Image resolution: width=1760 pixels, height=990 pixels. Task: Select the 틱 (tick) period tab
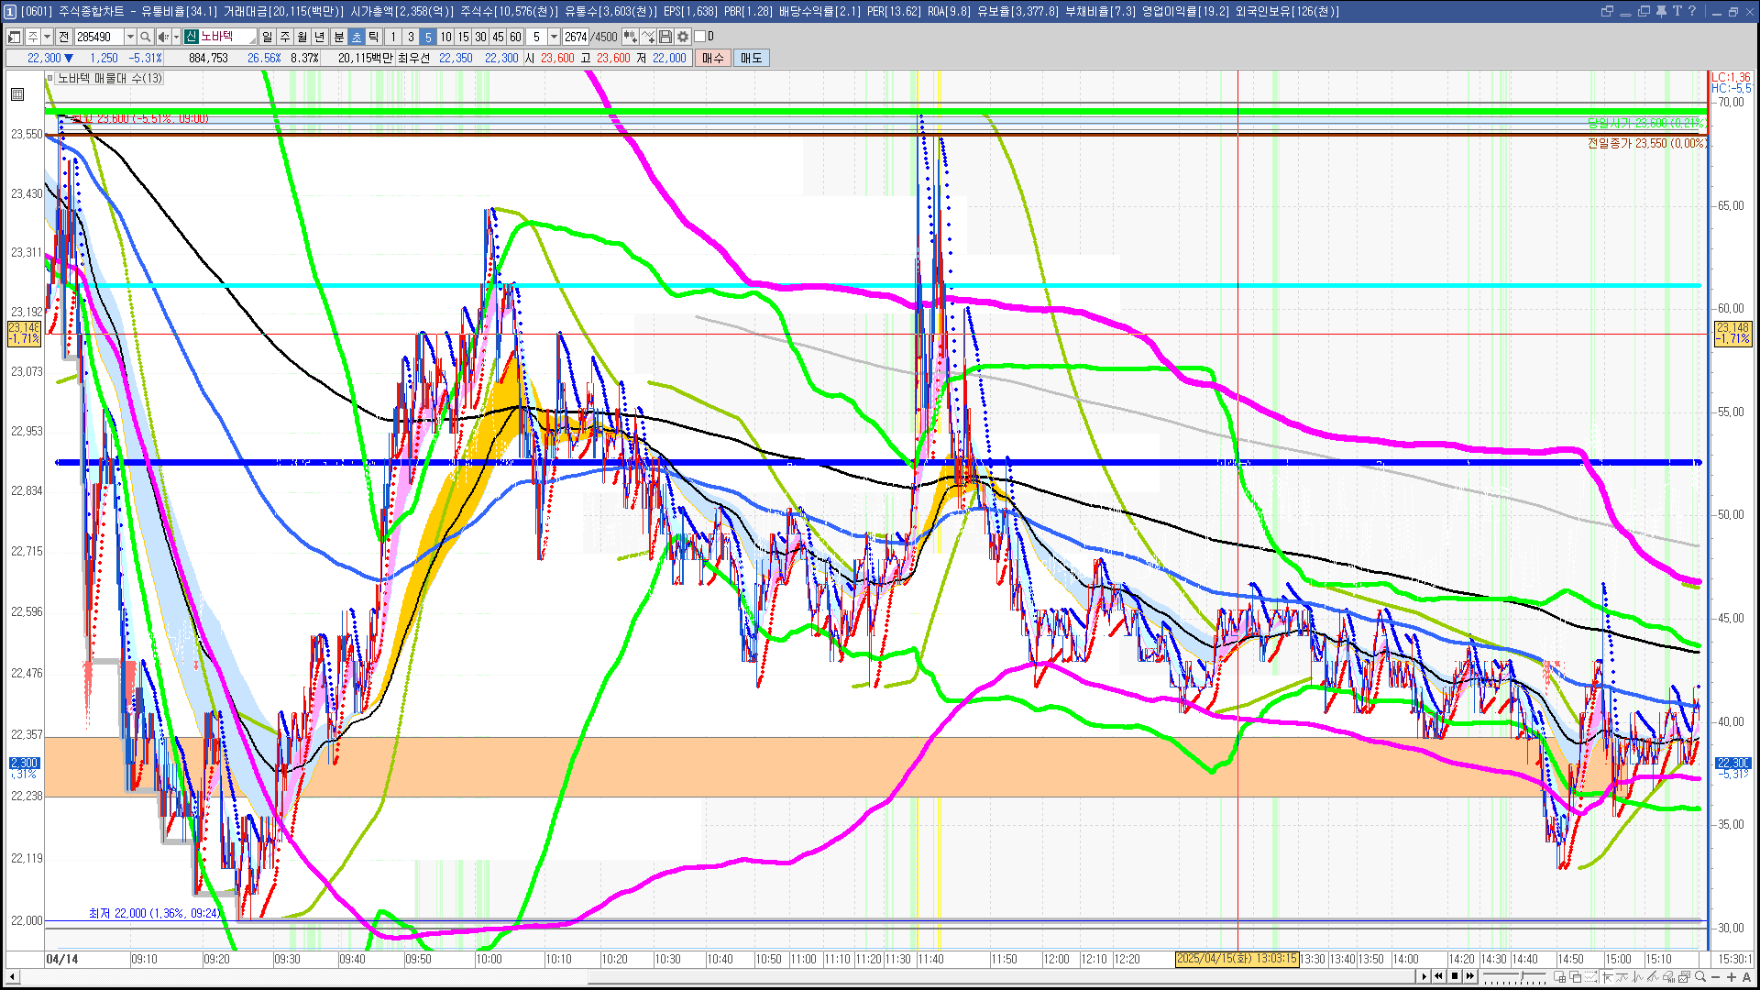[374, 37]
